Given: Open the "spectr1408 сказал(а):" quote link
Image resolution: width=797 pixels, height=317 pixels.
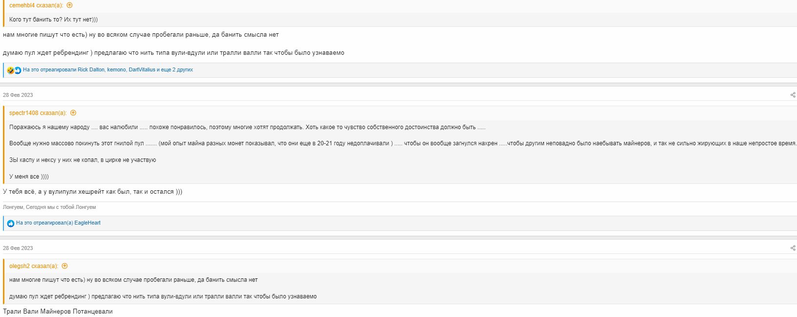Looking at the screenshot, I should click(x=38, y=113).
